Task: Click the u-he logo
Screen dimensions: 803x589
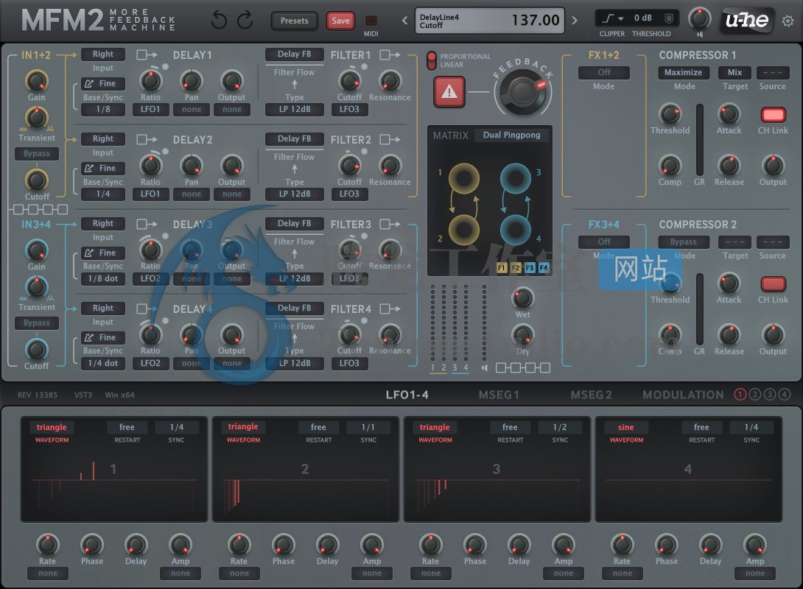Action: (x=747, y=21)
